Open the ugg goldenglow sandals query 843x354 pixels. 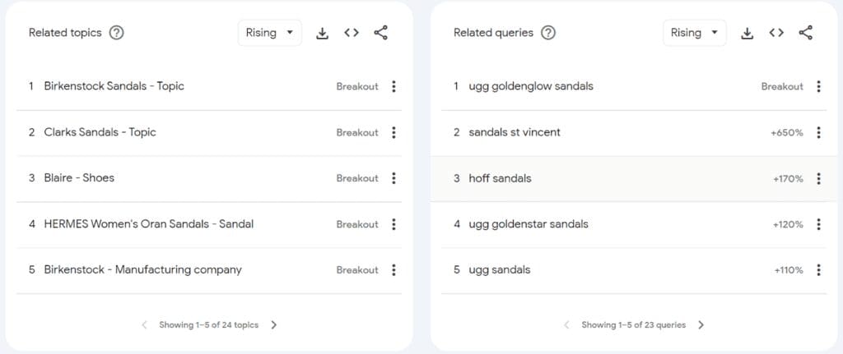coord(531,86)
